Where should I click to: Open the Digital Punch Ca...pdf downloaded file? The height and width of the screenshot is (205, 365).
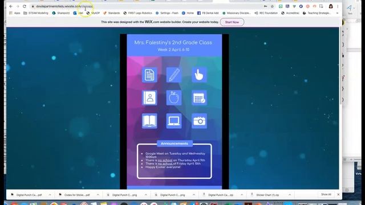click(x=29, y=195)
